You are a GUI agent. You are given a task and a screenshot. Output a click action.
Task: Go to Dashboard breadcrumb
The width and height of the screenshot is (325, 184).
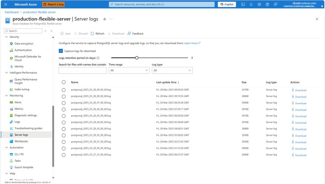(12, 12)
